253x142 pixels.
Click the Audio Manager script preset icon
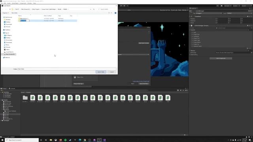[x=249, y=26]
